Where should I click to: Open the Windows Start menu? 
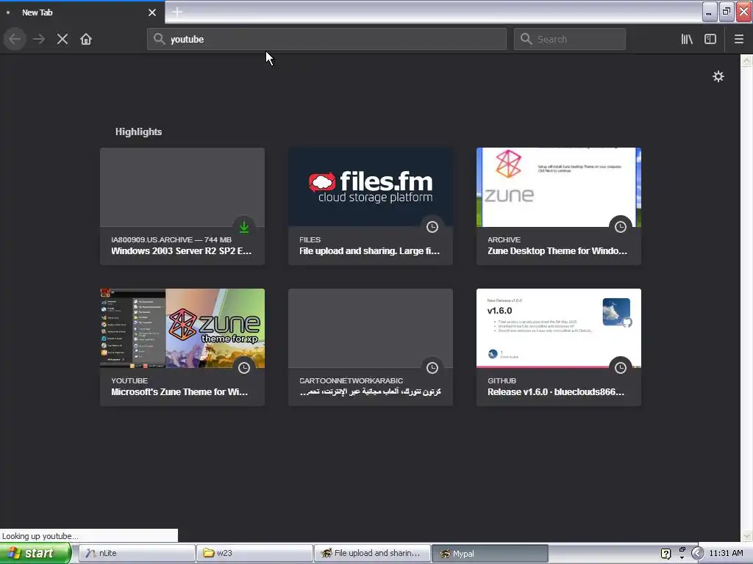pos(35,553)
